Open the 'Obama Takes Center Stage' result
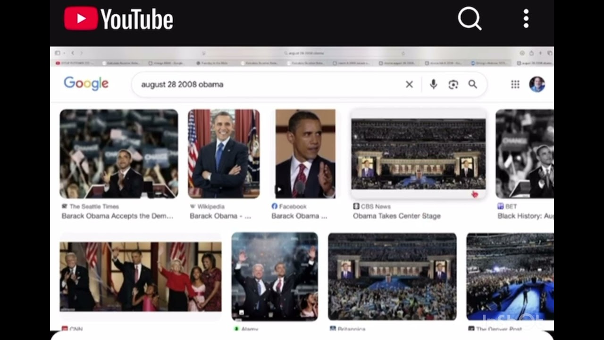Image resolution: width=604 pixels, height=340 pixels. tap(397, 216)
